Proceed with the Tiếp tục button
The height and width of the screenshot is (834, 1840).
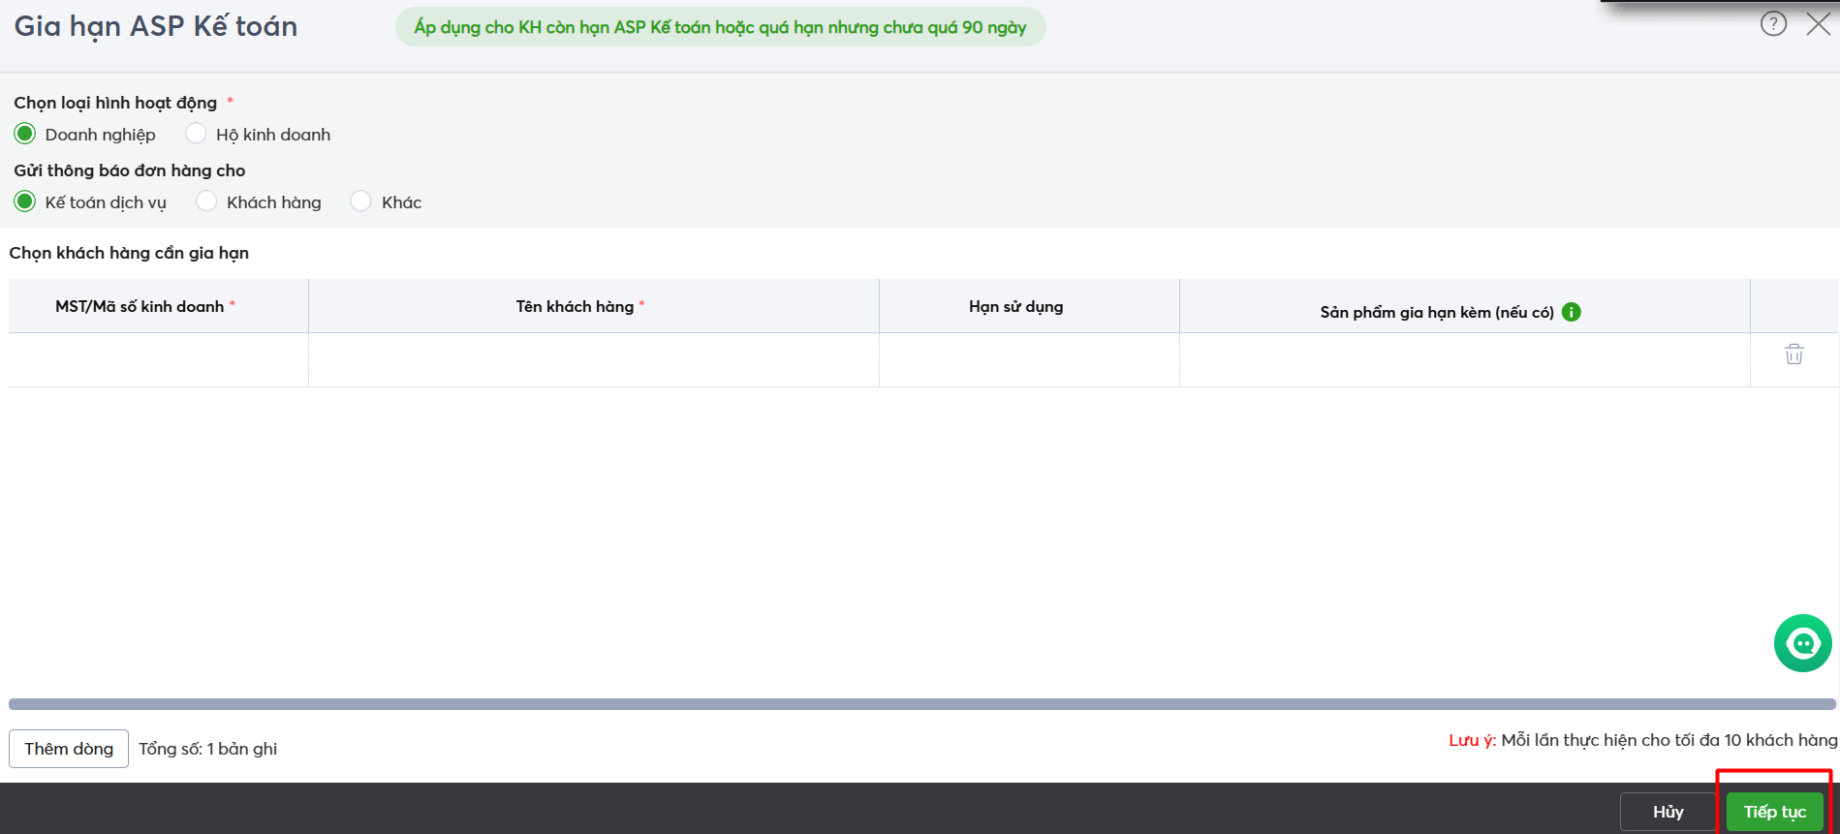(x=1774, y=812)
